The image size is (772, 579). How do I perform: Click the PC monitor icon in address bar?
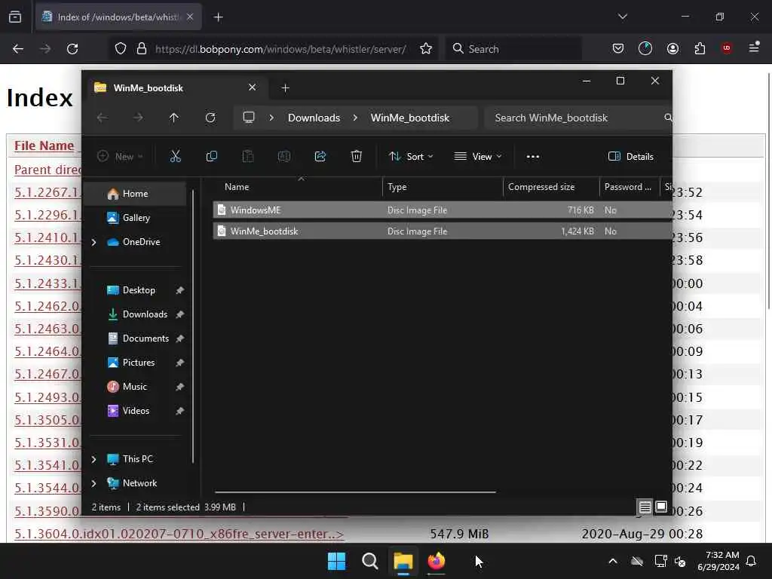click(x=249, y=118)
